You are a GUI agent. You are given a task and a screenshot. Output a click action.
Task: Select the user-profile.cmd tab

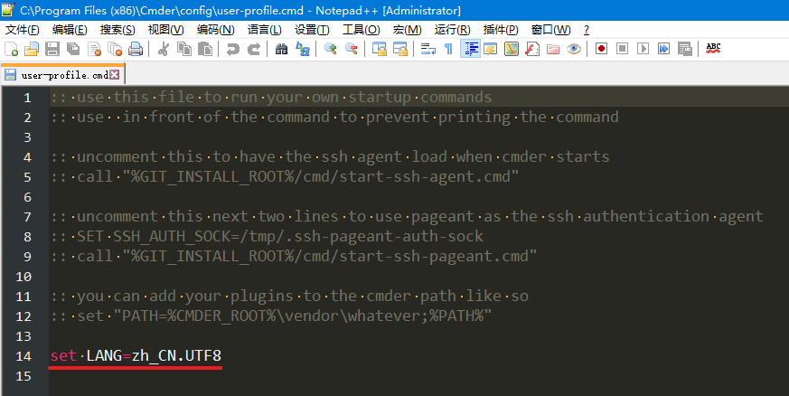tap(63, 75)
